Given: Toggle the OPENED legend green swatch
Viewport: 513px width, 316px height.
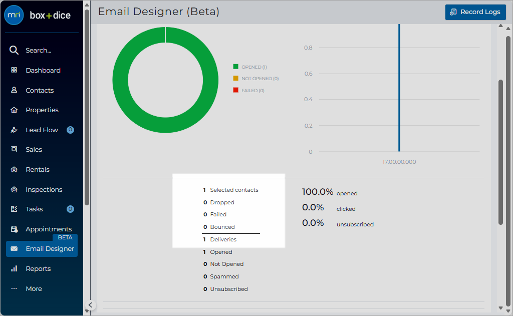Looking at the screenshot, I should pyautogui.click(x=235, y=67).
